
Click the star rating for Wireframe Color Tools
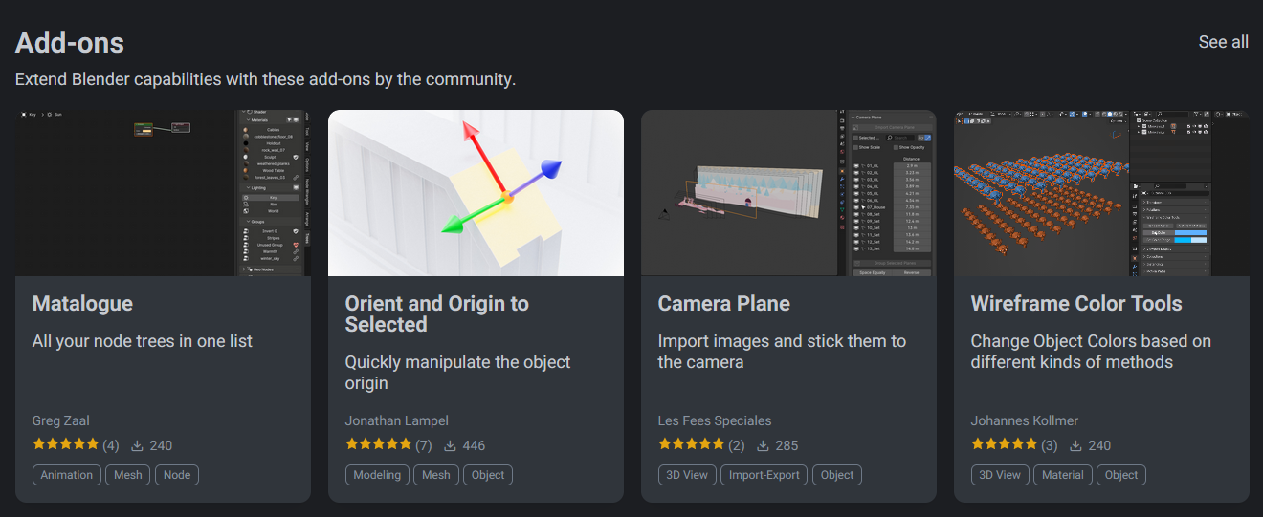click(x=1005, y=444)
